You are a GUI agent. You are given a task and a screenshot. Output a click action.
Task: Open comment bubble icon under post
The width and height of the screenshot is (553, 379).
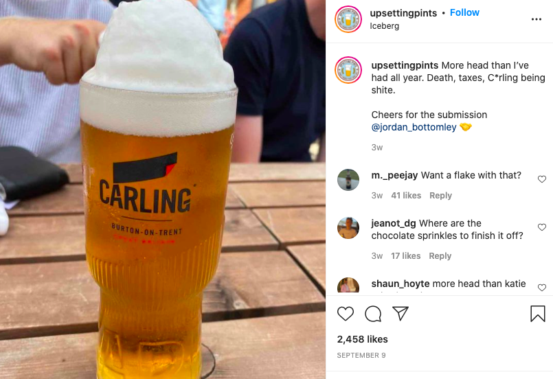[373, 313]
